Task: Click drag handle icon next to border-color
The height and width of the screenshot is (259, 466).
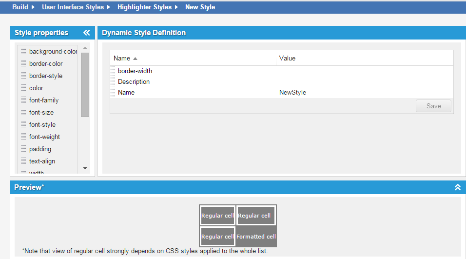Action: pyautogui.click(x=23, y=63)
